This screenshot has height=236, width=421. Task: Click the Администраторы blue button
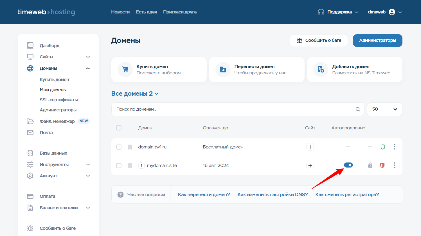(x=377, y=40)
